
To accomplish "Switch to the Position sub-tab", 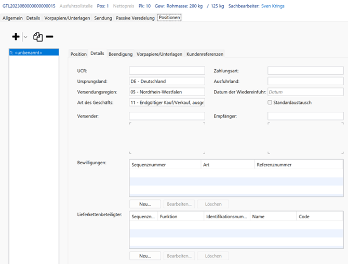I will tap(78, 54).
